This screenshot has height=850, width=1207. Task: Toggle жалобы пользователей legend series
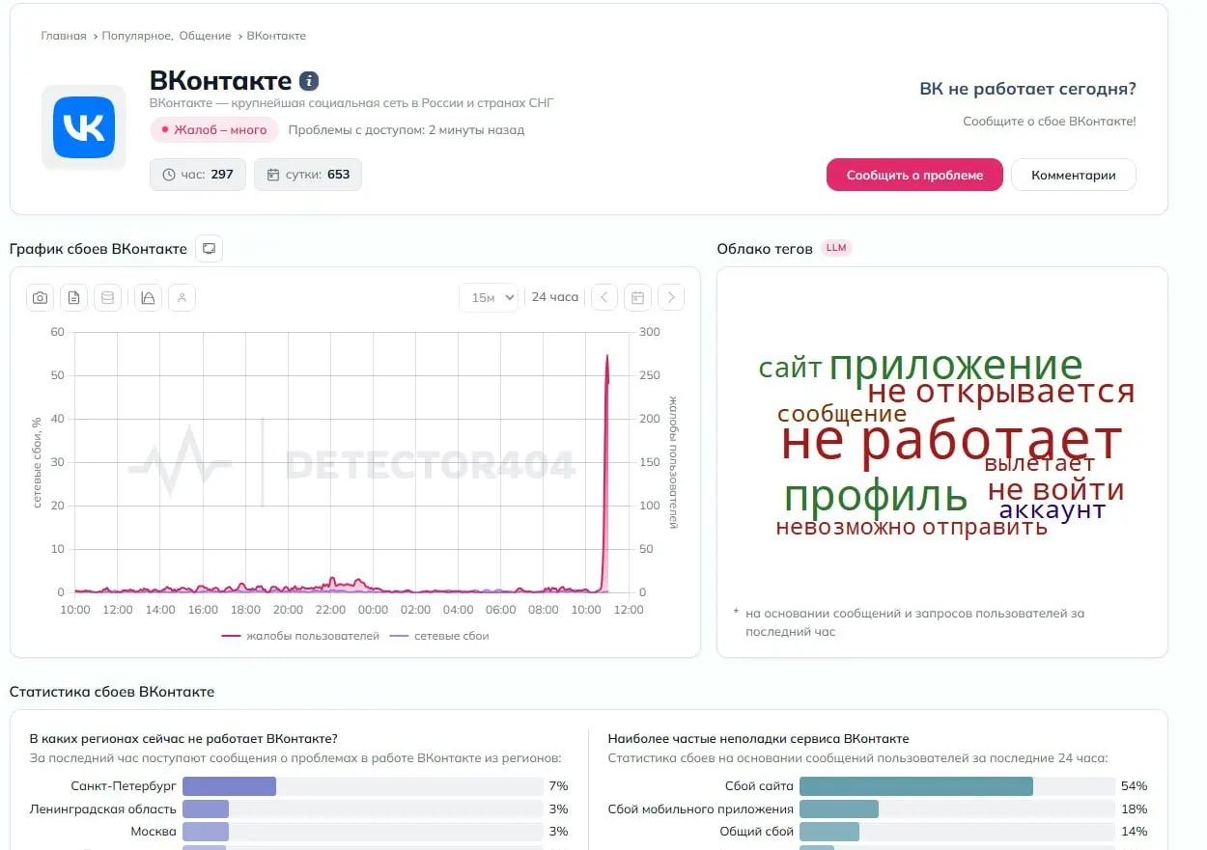pos(301,636)
